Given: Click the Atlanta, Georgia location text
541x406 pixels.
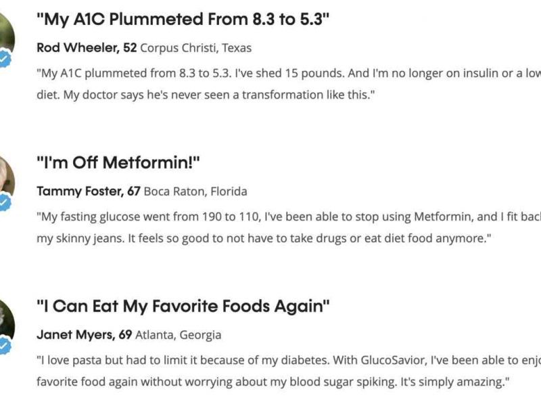Looking at the screenshot, I should pos(179,335).
